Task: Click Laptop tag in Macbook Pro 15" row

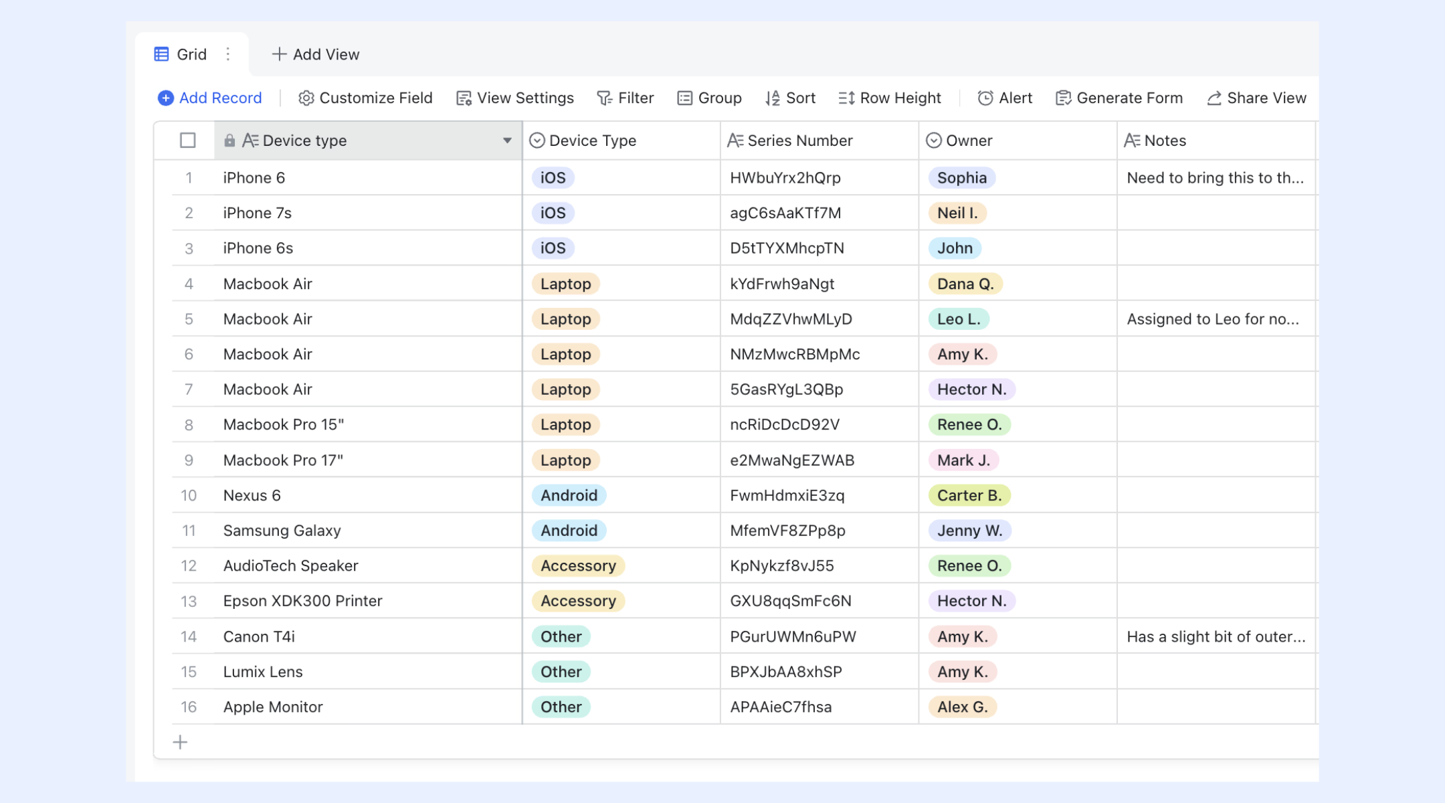Action: [x=566, y=425]
